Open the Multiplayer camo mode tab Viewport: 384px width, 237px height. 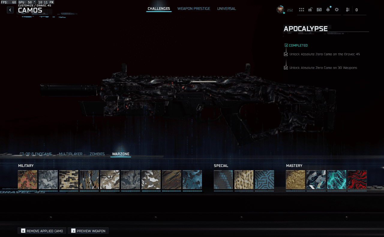pyautogui.click(x=70, y=154)
